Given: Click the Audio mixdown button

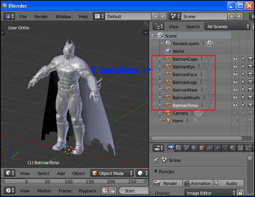Looking at the screenshot, I should click(x=228, y=183).
